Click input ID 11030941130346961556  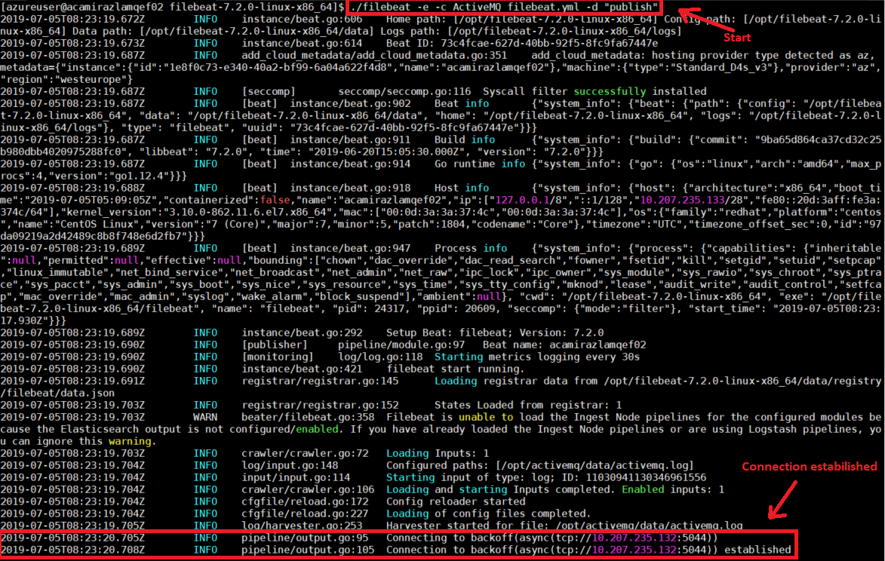pyautogui.click(x=646, y=477)
